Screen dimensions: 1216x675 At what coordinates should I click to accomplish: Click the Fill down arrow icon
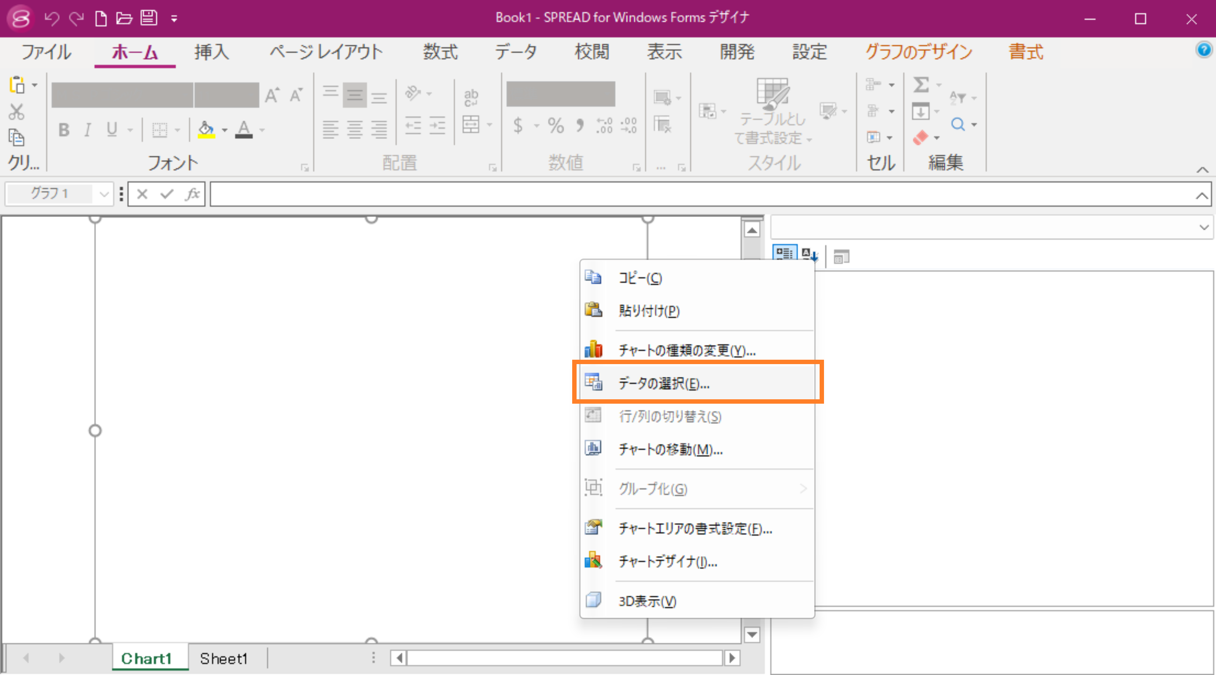921,112
